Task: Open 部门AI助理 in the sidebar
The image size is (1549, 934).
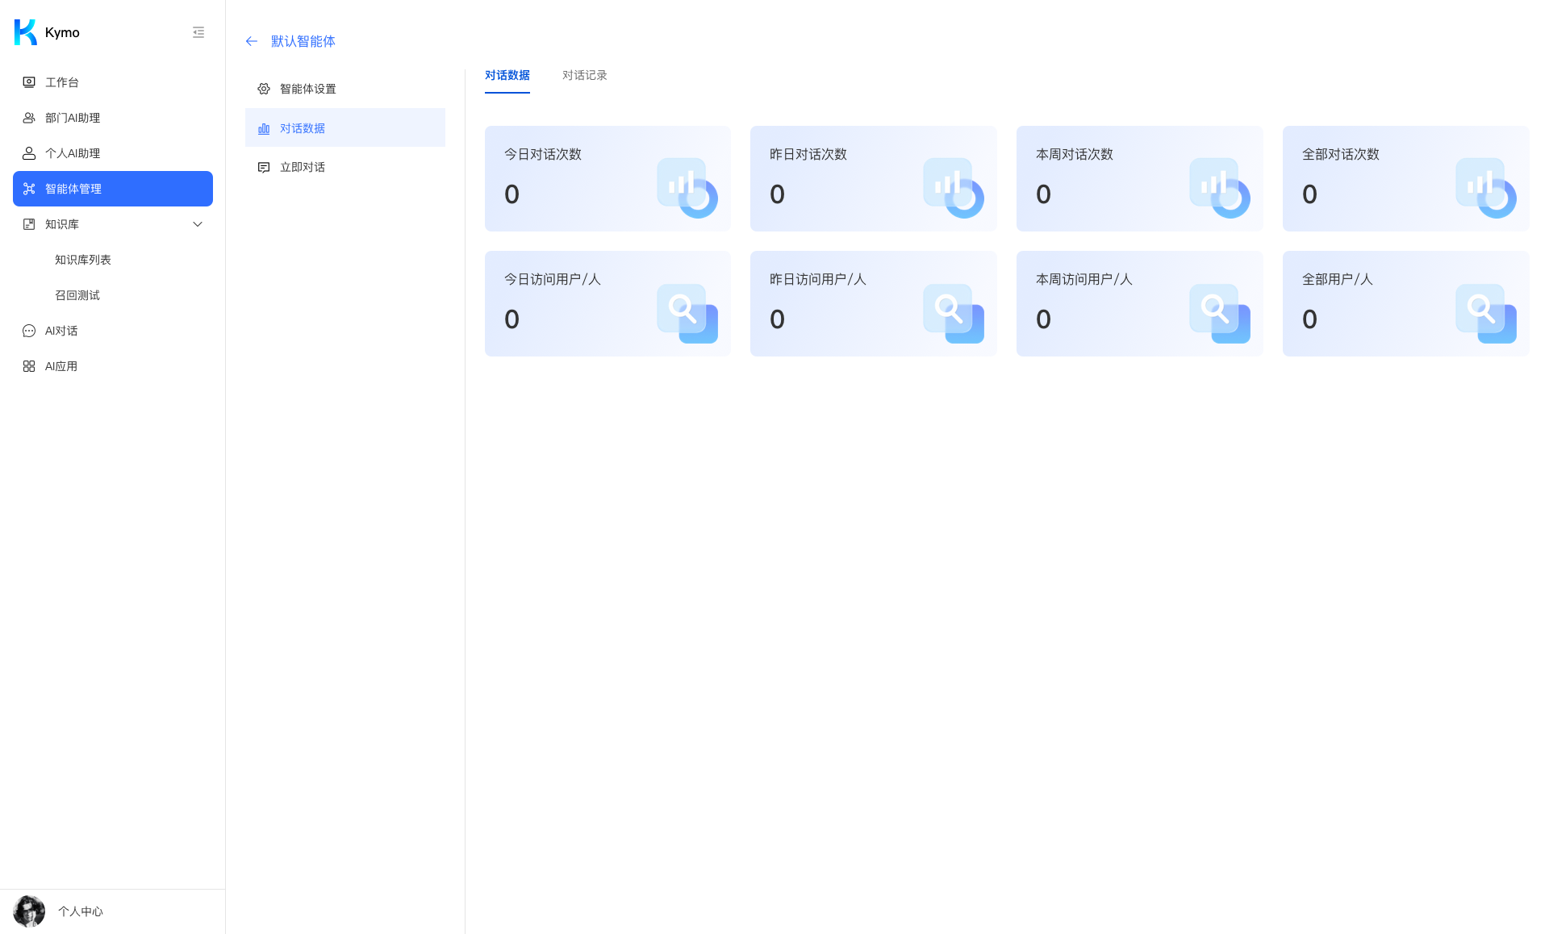Action: pos(73,118)
